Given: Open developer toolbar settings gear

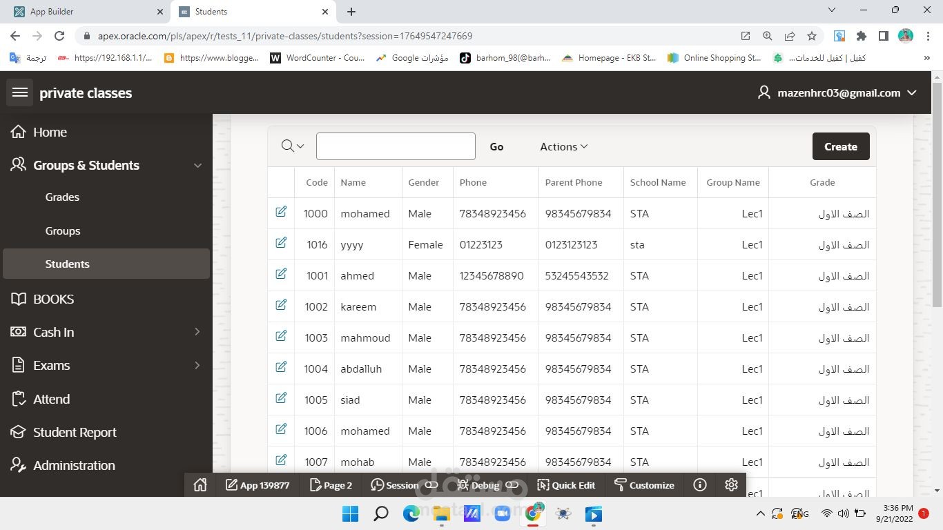Looking at the screenshot, I should click(x=732, y=485).
